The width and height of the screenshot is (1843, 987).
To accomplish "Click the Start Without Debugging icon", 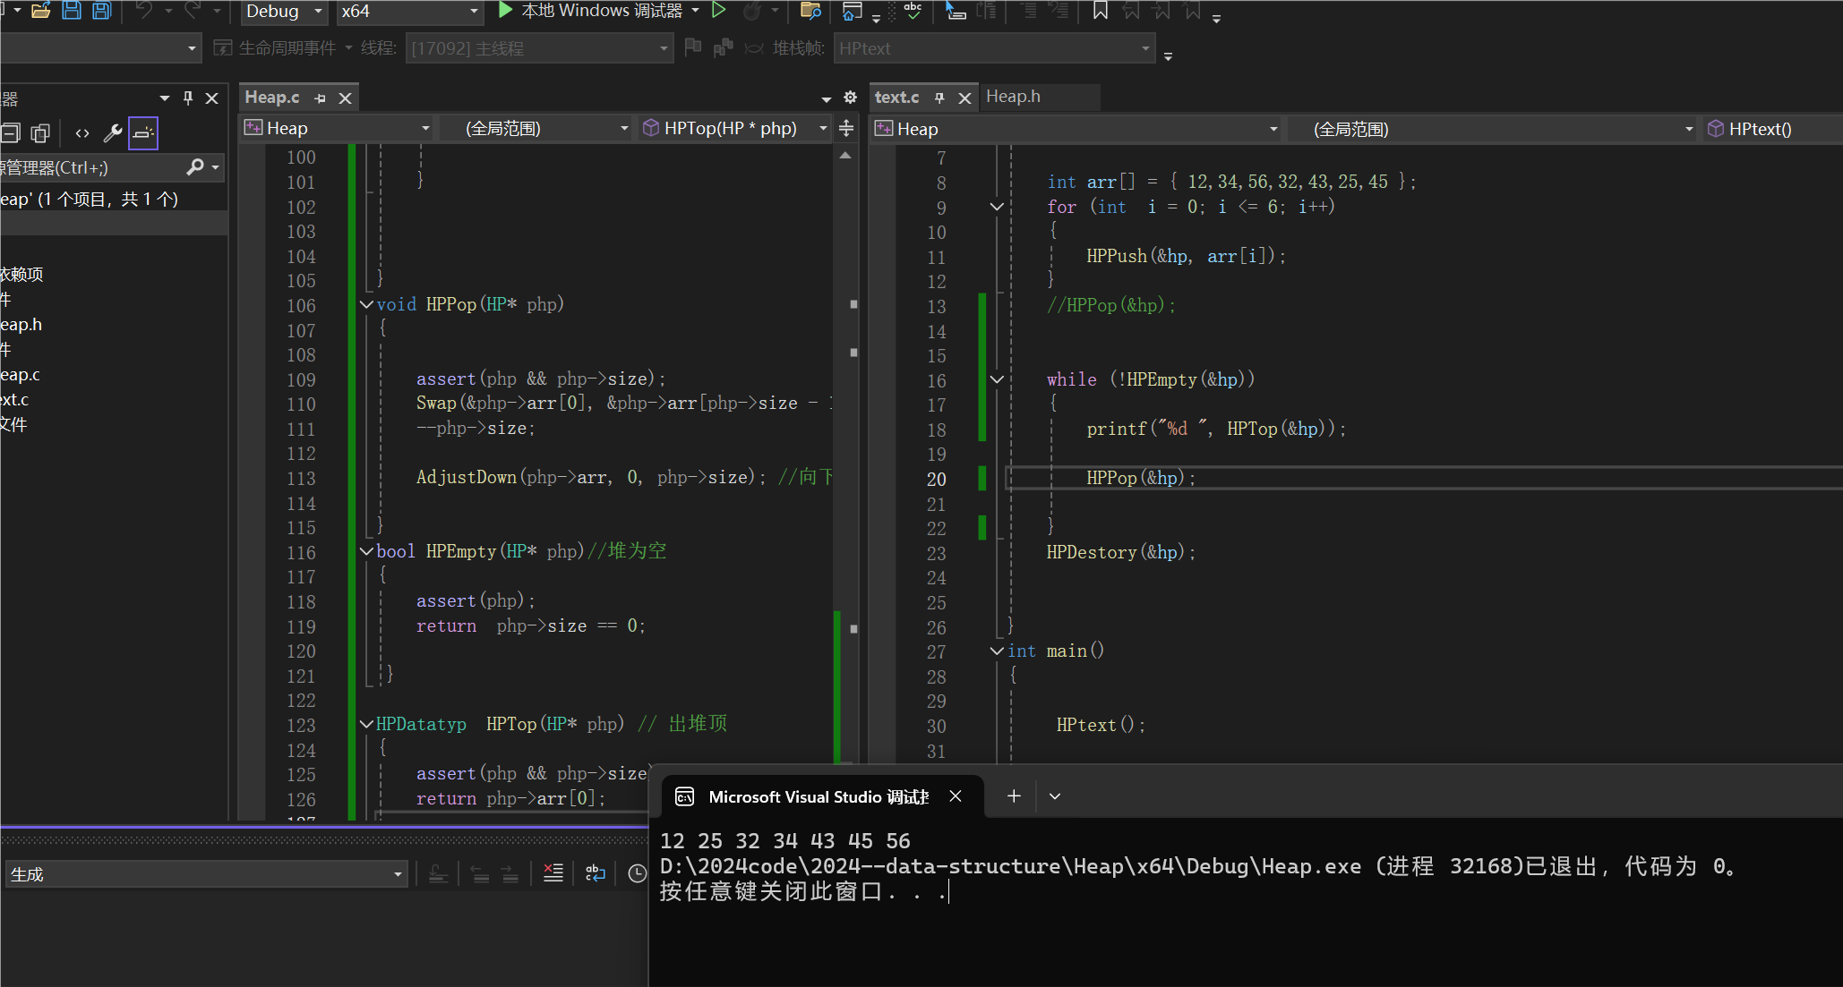I will tap(718, 11).
